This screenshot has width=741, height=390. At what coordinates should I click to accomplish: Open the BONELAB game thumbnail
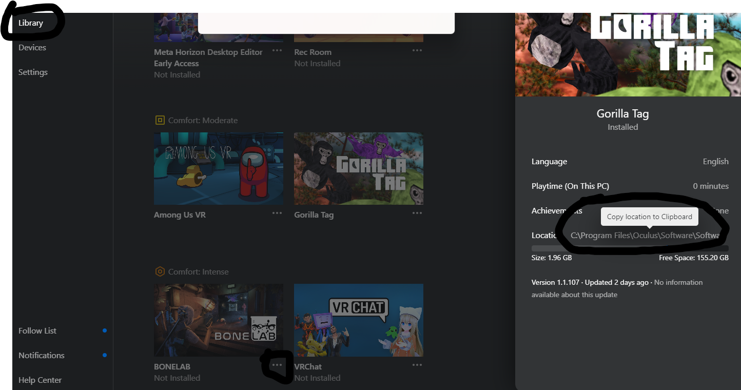pos(219,320)
